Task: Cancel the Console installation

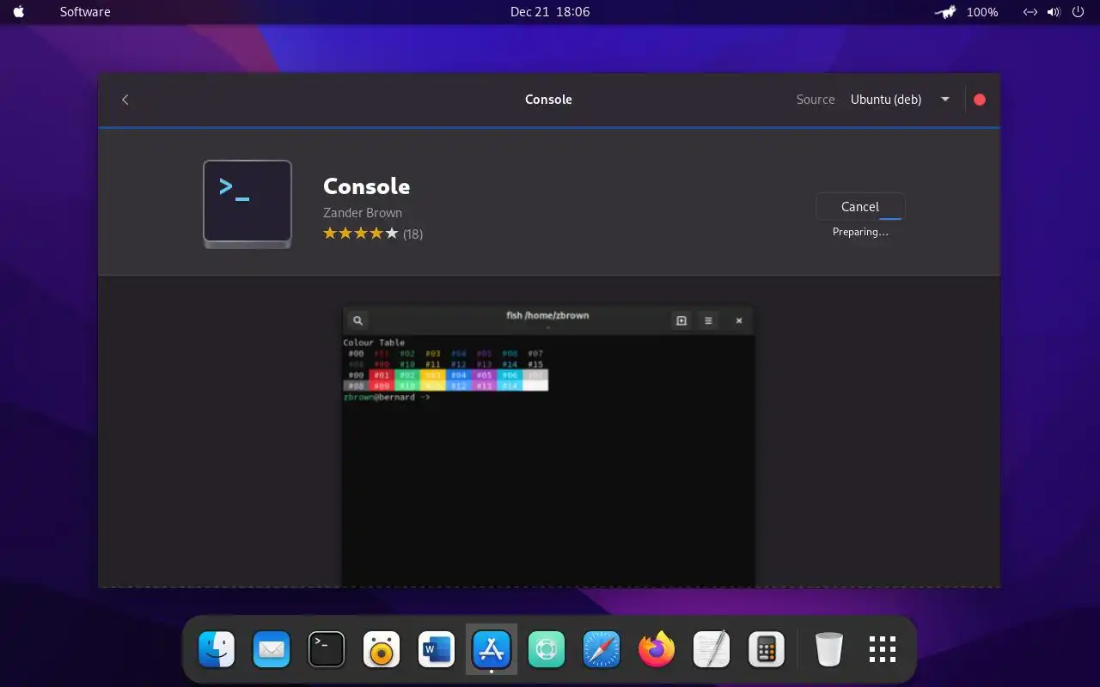Action: point(860,206)
